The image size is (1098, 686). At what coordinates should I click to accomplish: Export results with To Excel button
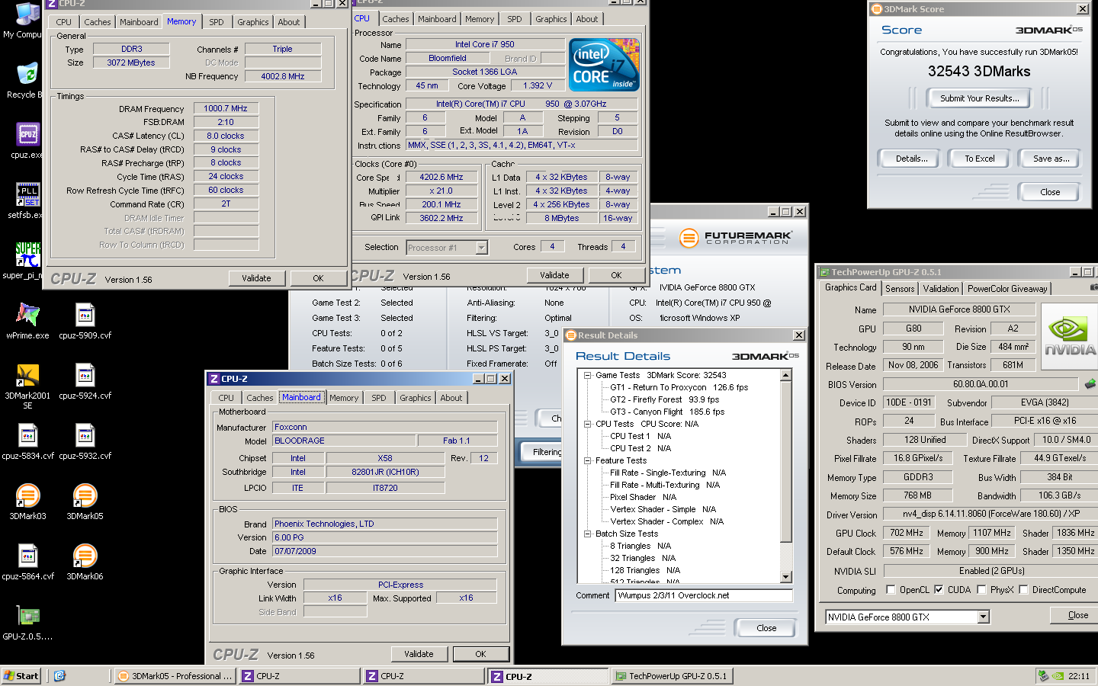pos(979,159)
